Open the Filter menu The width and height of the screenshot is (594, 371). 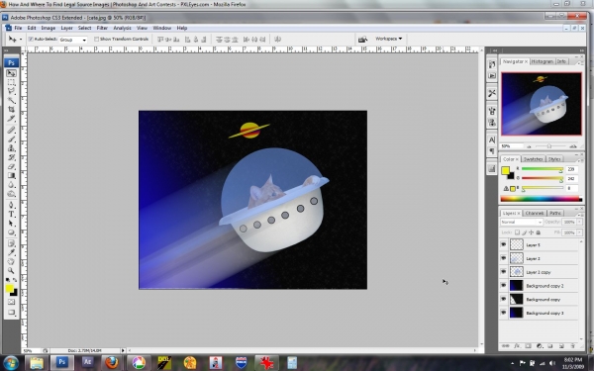click(102, 28)
